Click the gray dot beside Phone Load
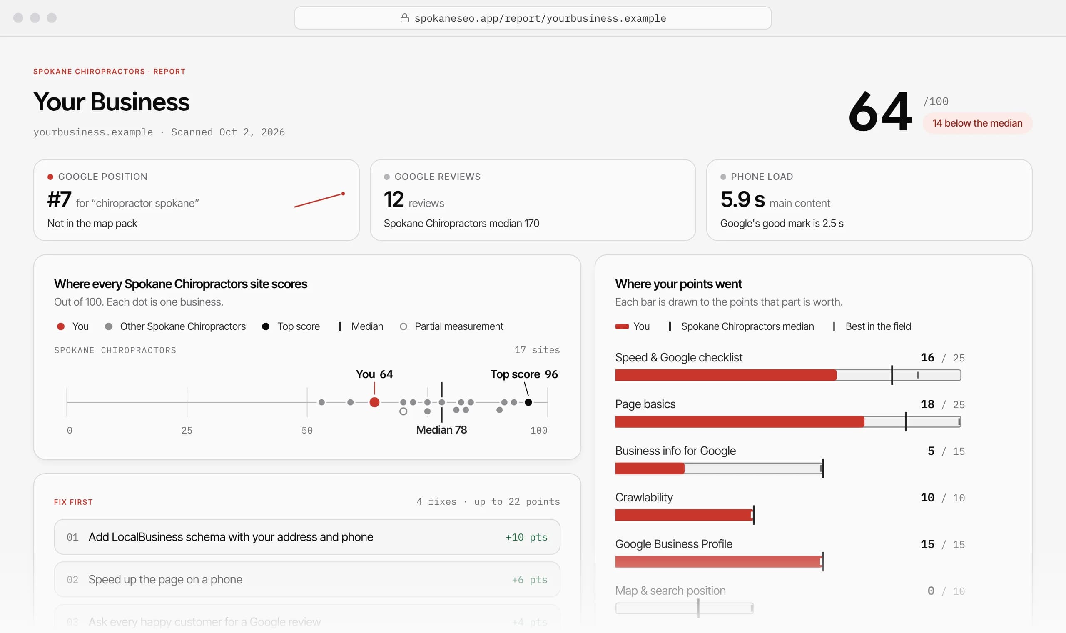This screenshot has height=633, width=1066. 723,177
